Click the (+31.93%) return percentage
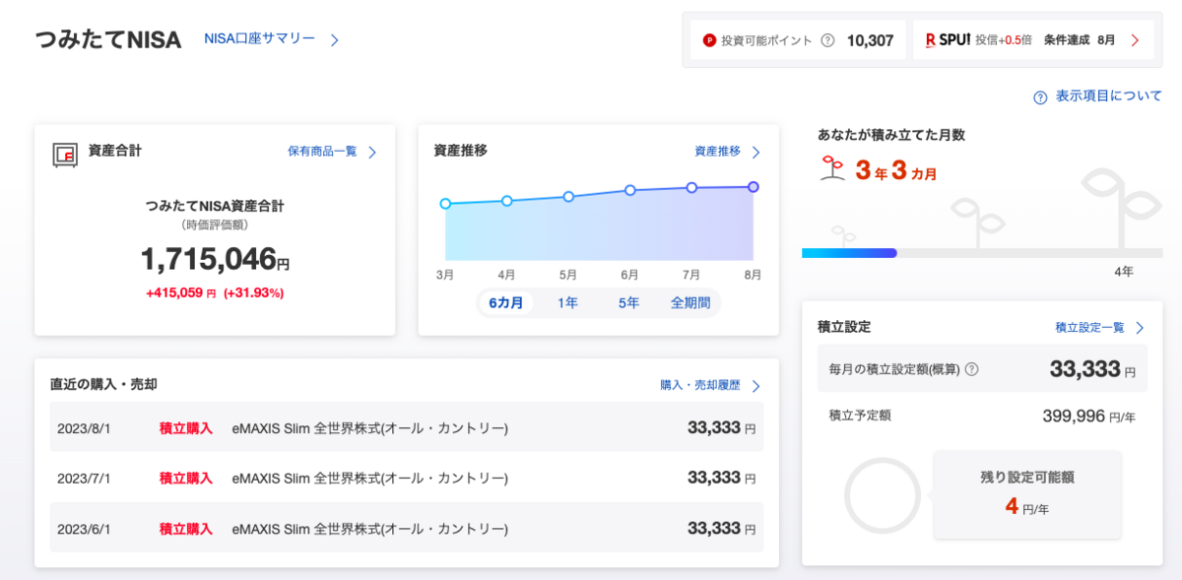The height and width of the screenshot is (580, 1182). click(253, 293)
